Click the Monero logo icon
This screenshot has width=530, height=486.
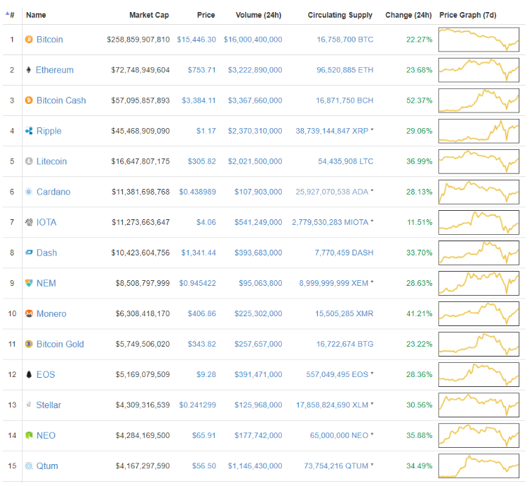click(x=29, y=313)
